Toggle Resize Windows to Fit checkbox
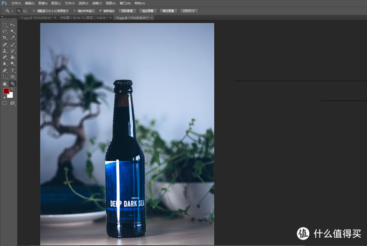367x246 pixels. [33, 11]
